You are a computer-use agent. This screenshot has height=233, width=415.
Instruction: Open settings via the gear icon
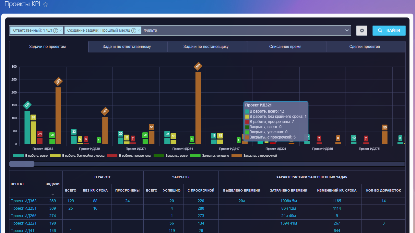pos(362,30)
